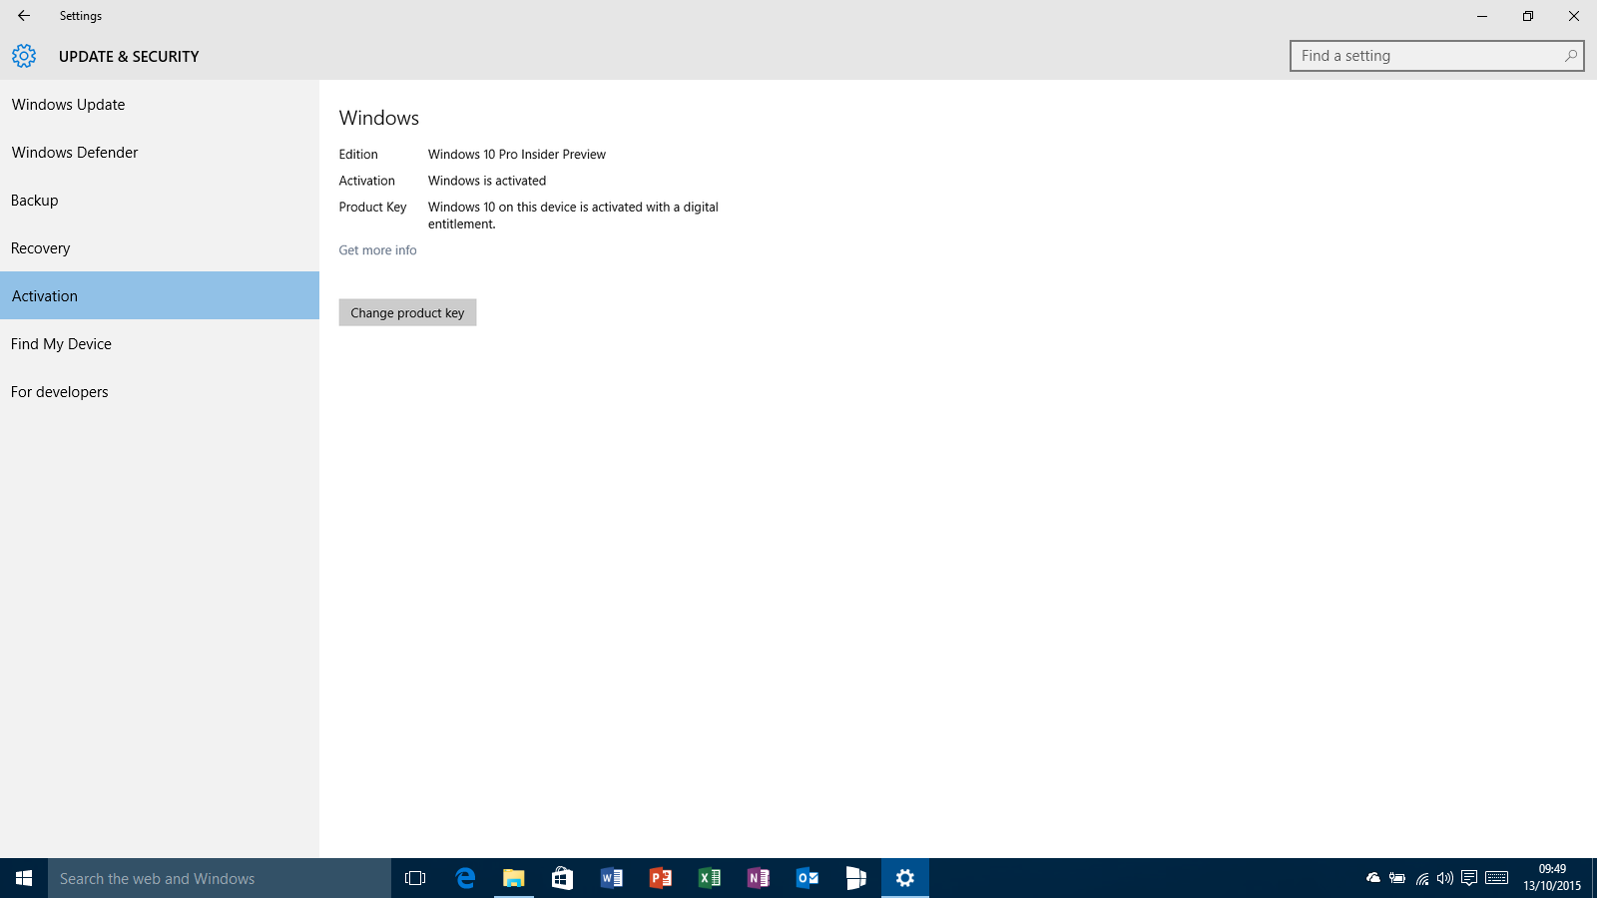Select Windows Update in the sidebar
This screenshot has width=1597, height=898.
point(160,104)
